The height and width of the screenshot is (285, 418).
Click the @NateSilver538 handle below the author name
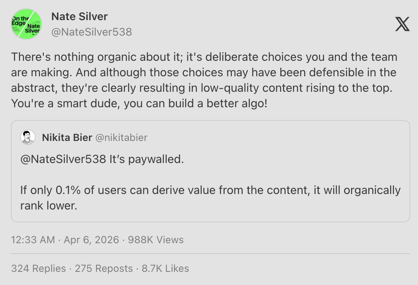pyautogui.click(x=92, y=32)
